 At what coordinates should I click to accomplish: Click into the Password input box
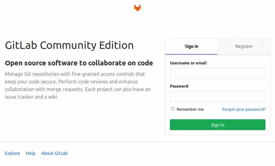point(217,96)
